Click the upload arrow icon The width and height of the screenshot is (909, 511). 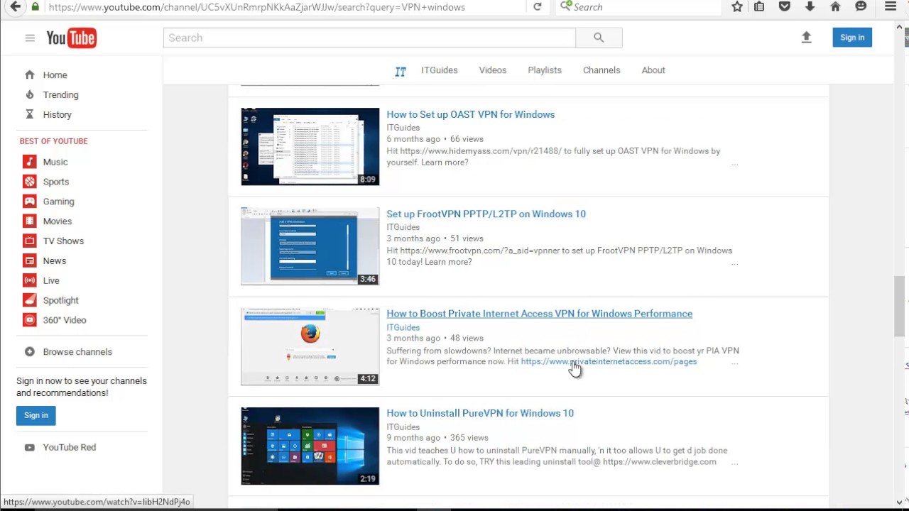[x=806, y=38]
